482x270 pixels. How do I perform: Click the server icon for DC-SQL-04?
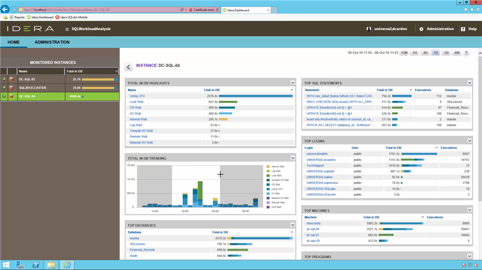(x=12, y=96)
